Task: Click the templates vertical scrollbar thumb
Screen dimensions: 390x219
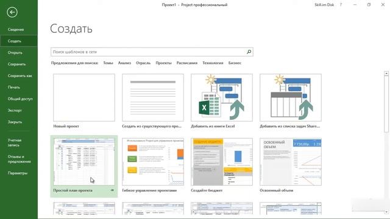Action: 386,104
